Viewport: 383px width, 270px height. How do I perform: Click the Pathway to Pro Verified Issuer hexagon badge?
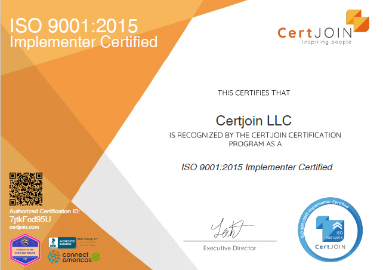point(25,250)
